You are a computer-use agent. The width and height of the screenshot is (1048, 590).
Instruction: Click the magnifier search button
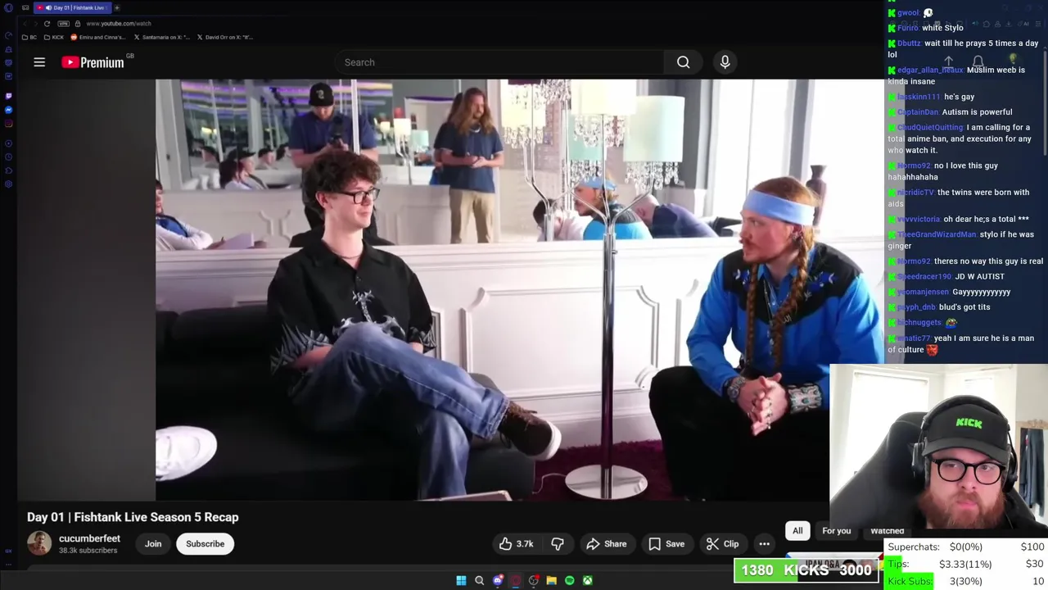click(x=683, y=62)
